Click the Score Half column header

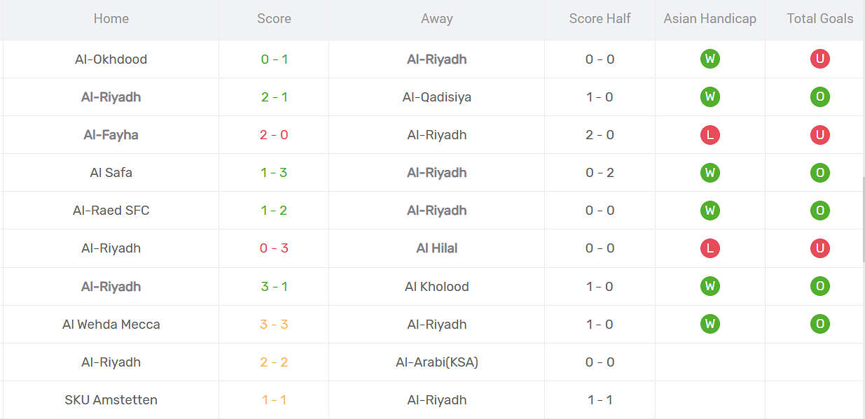[x=600, y=19]
